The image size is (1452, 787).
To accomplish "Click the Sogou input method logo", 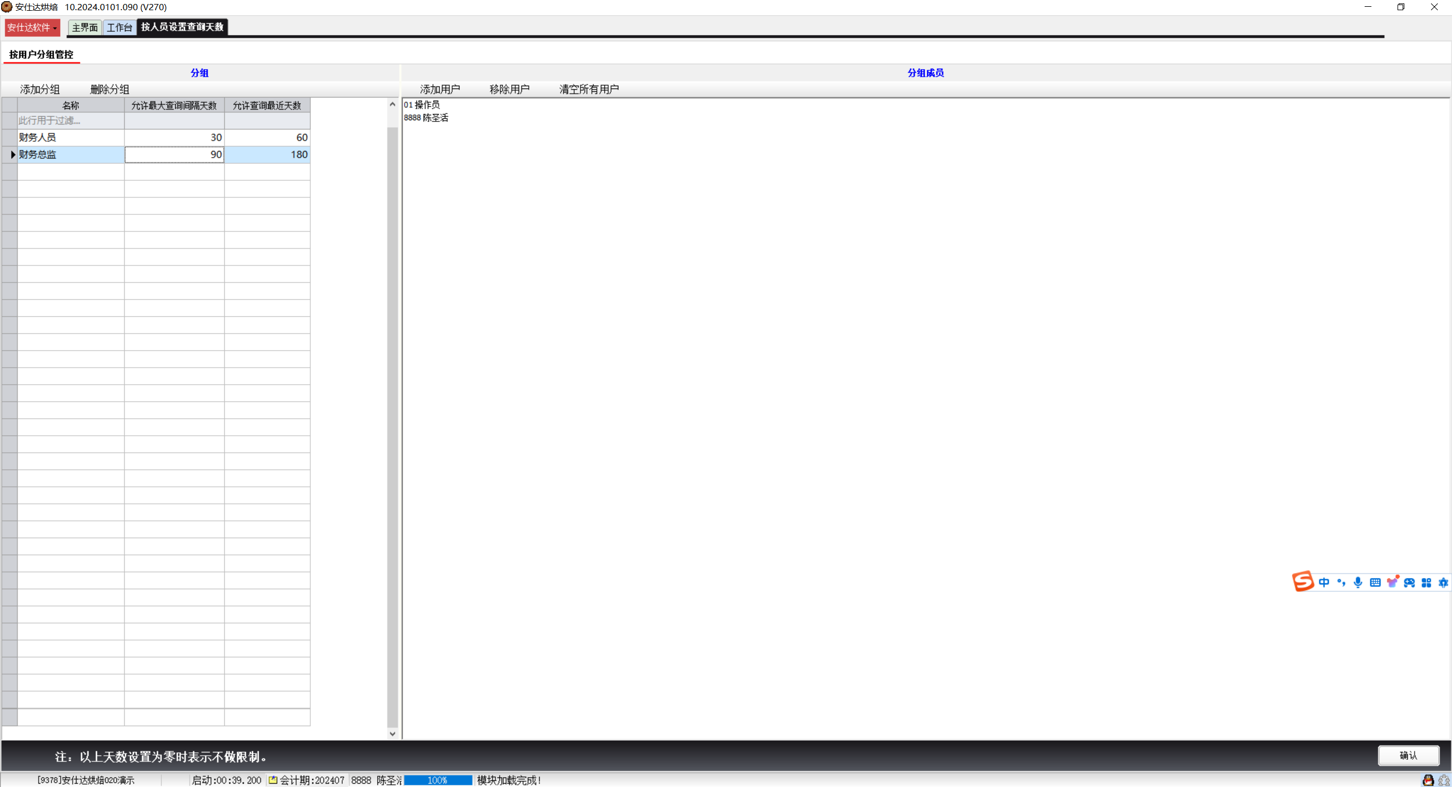I will pyautogui.click(x=1303, y=582).
